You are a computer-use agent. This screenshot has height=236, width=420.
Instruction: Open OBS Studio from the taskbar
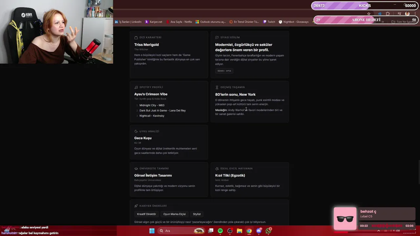pos(230,231)
